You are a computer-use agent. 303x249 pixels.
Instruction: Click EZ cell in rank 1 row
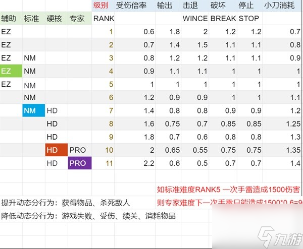[11, 32]
